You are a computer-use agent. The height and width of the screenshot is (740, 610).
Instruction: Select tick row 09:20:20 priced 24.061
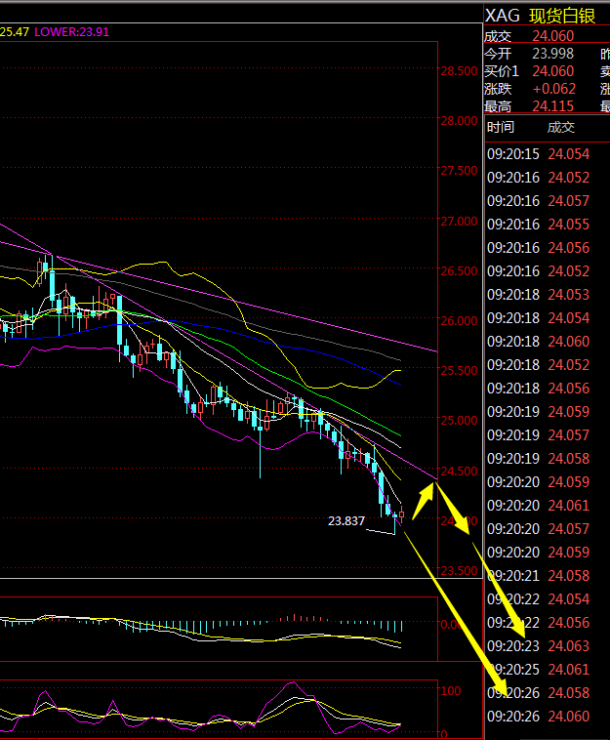tap(539, 506)
